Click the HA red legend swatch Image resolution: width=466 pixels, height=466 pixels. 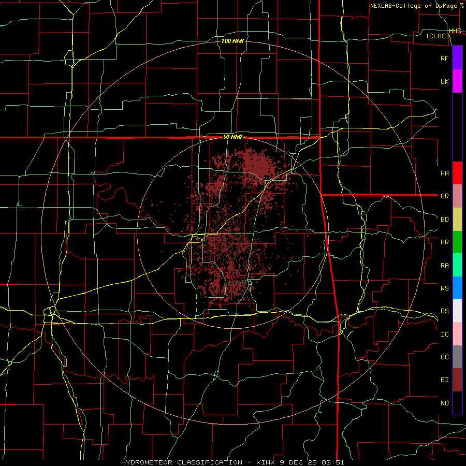[457, 173]
